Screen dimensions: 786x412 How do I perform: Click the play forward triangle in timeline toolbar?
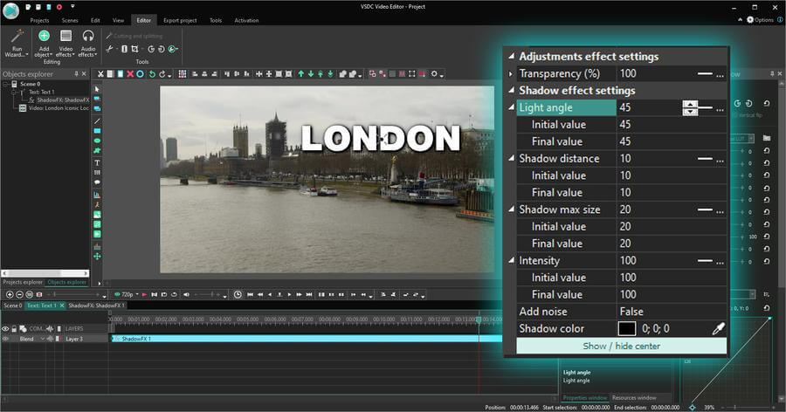pos(289,295)
